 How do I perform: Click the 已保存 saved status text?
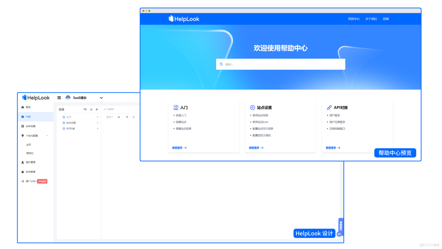pos(110,109)
